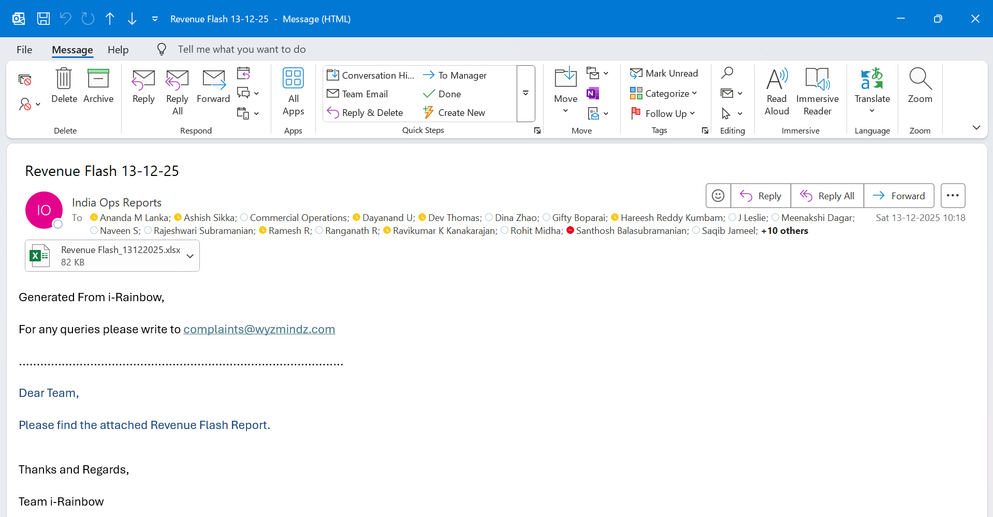Viewport: 993px width, 517px height.
Task: Click the Tell me what you want field
Action: (242, 50)
